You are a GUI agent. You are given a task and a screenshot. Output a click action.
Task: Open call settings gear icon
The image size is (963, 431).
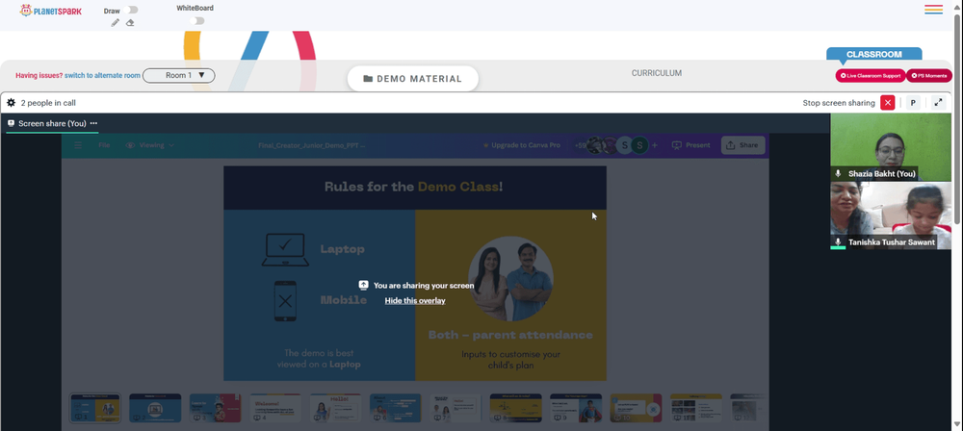tap(11, 103)
